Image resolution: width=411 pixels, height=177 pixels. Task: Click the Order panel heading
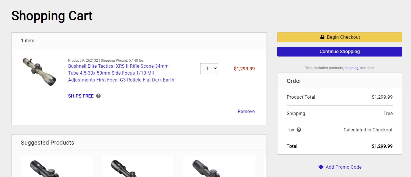tap(294, 81)
